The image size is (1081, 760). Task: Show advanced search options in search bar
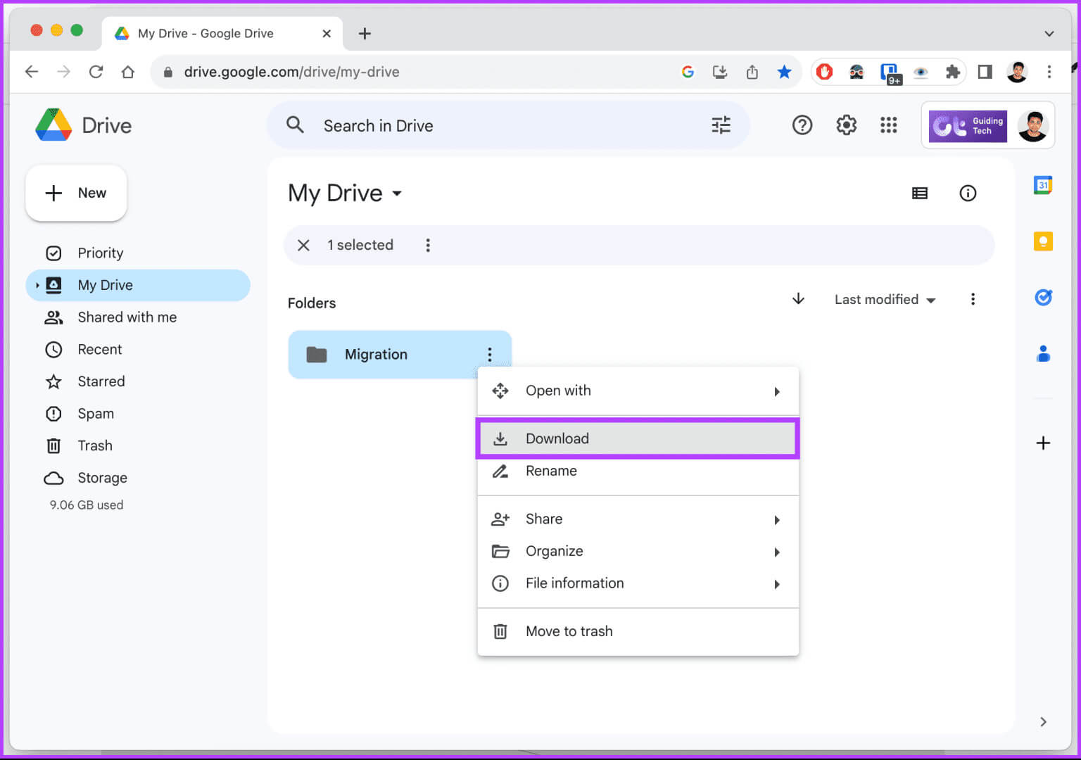tap(721, 125)
